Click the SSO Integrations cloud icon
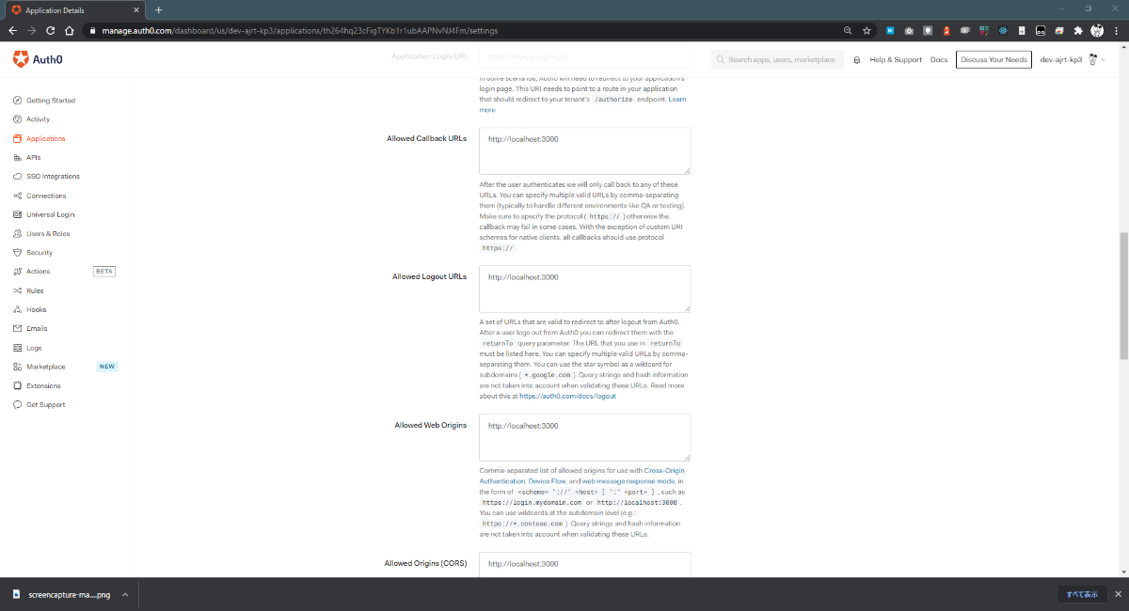1129x611 pixels. (18, 176)
